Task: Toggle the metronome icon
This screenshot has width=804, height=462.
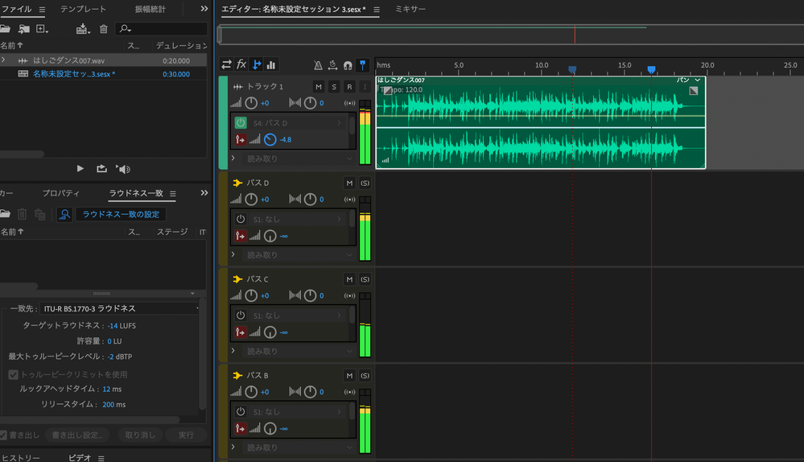Action: 318,65
